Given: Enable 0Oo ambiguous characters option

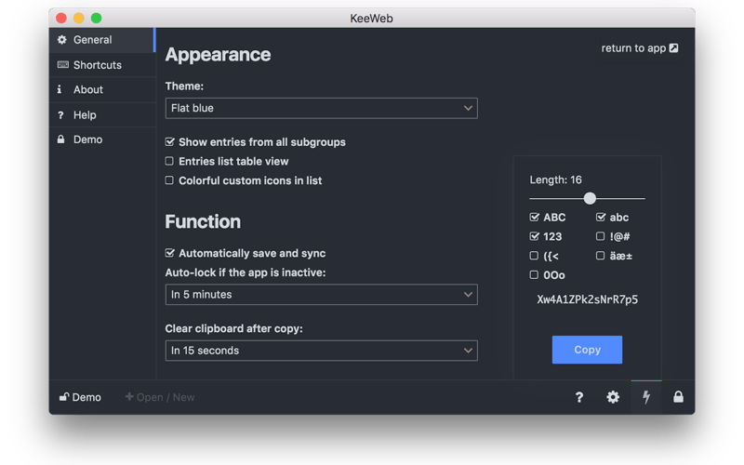Looking at the screenshot, I should 534,274.
